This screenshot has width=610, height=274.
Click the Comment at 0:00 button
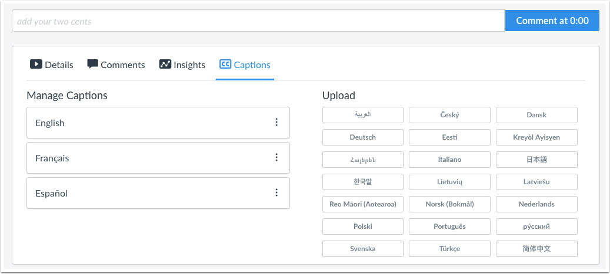pos(552,21)
